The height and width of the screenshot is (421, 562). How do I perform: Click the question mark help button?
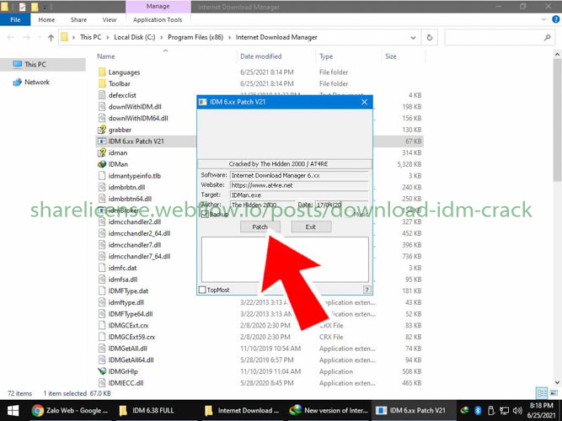(x=367, y=290)
